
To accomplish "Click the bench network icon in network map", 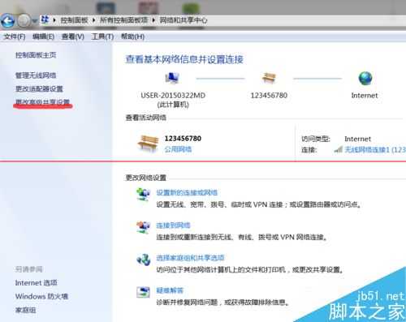I will [269, 78].
